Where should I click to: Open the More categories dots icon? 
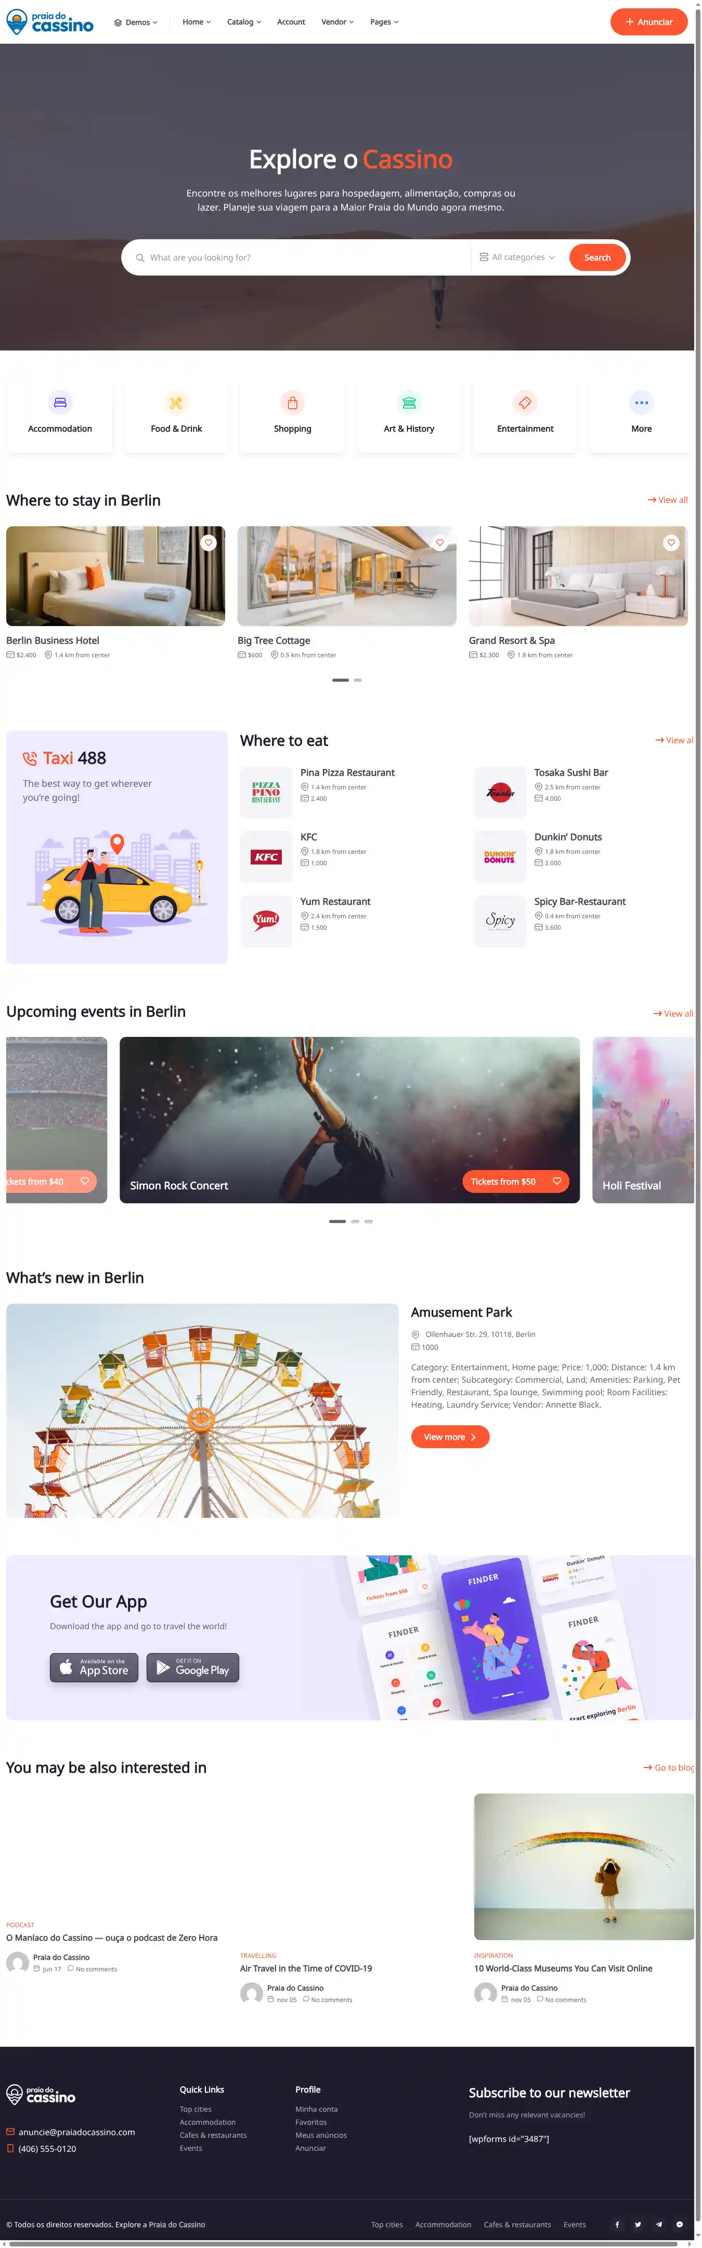coord(642,402)
